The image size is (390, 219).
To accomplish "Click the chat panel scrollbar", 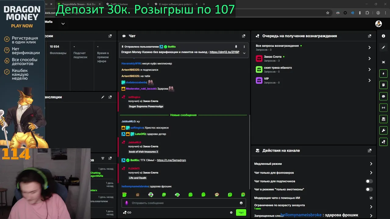I will click(x=250, y=152).
